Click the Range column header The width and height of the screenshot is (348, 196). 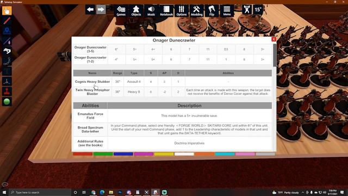coord(117,73)
